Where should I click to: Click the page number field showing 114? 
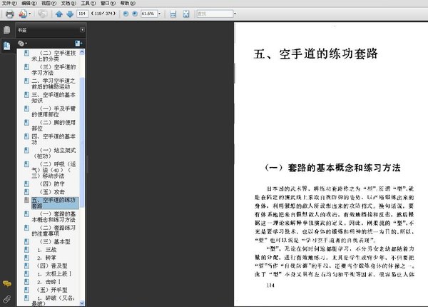pos(82,14)
